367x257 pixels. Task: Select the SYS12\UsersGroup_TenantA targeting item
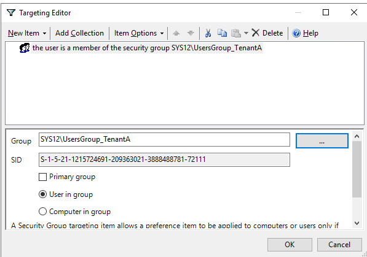pyautogui.click(x=147, y=48)
